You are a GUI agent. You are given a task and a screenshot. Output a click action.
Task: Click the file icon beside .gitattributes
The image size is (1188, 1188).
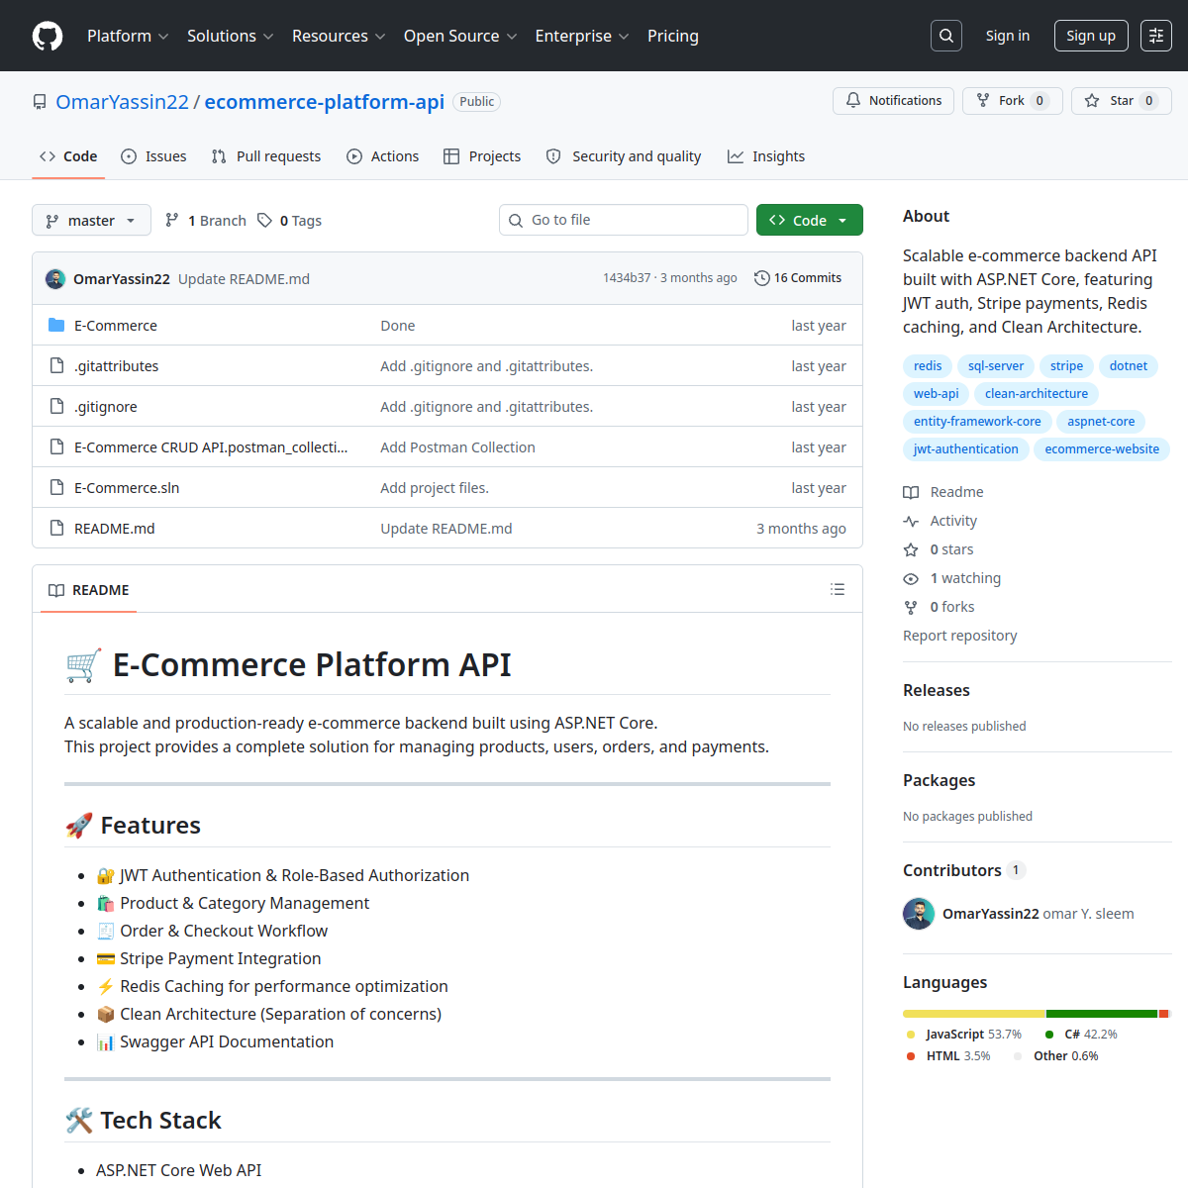click(x=56, y=366)
